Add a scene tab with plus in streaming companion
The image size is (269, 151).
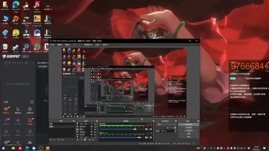33,63
